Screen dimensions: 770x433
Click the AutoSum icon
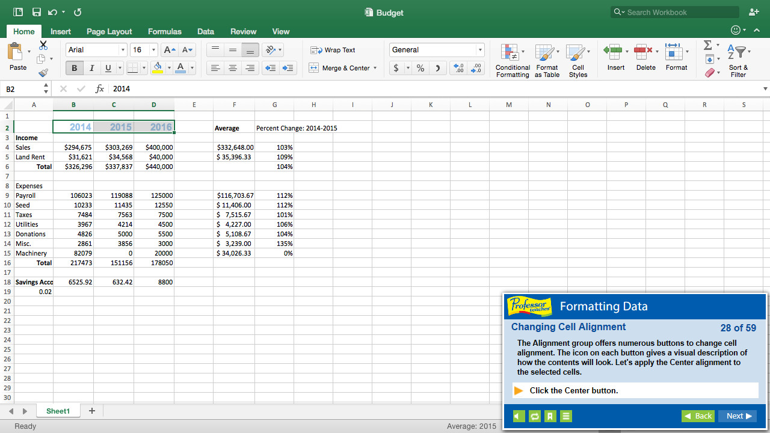tap(707, 45)
